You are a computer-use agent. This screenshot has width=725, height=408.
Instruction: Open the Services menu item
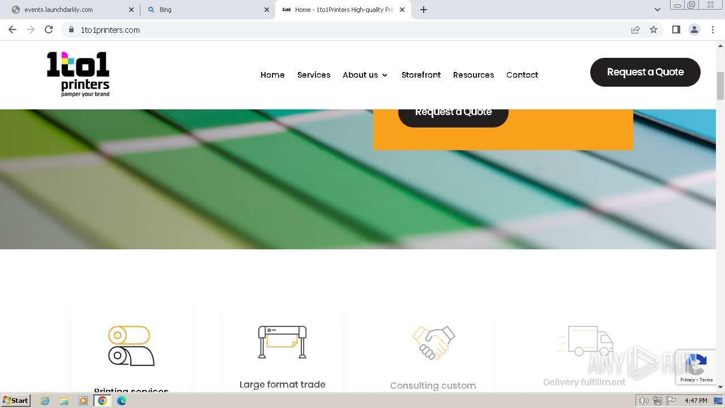[x=314, y=75]
